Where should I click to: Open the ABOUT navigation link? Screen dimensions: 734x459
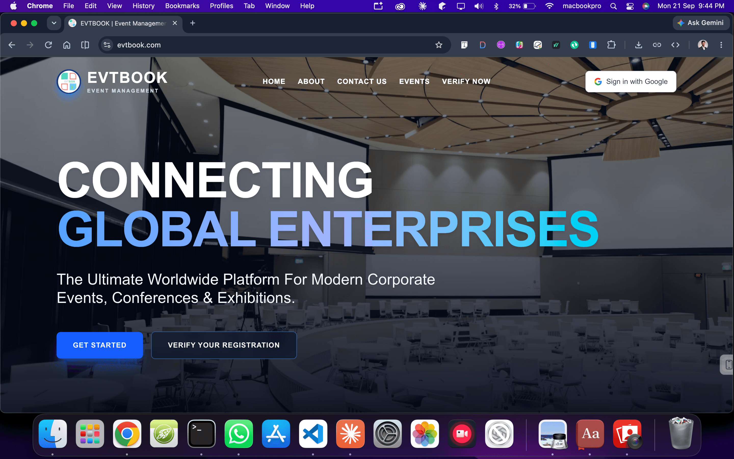pyautogui.click(x=311, y=81)
